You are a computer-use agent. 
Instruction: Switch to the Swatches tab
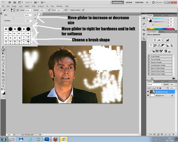157,15
